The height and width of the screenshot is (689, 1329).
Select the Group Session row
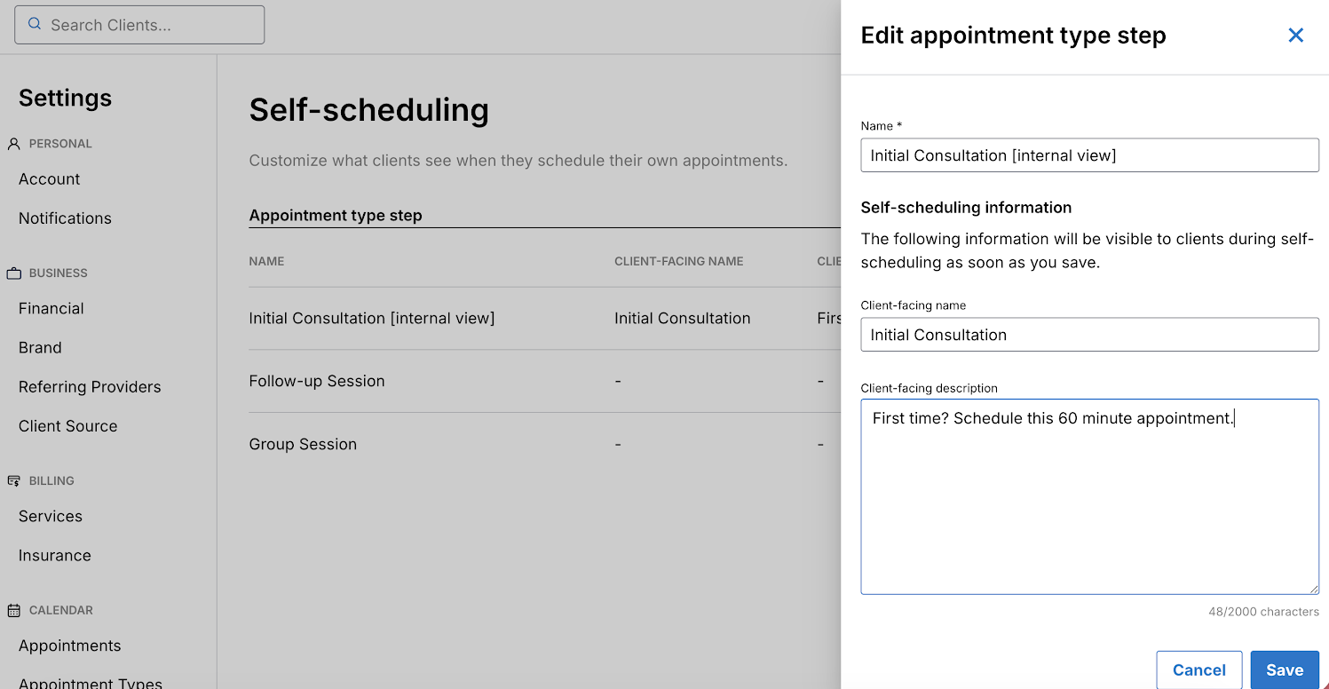[x=544, y=444]
